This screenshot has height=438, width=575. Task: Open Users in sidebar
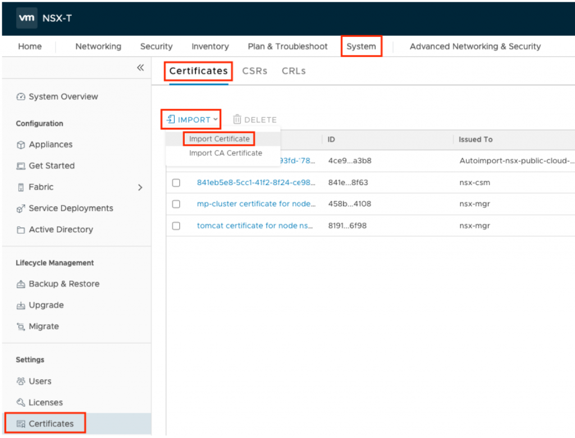coord(40,381)
